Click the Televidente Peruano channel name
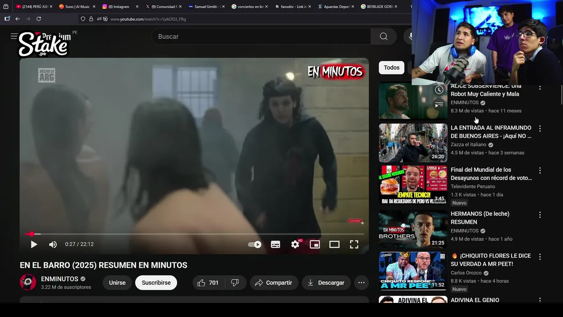 click(473, 186)
